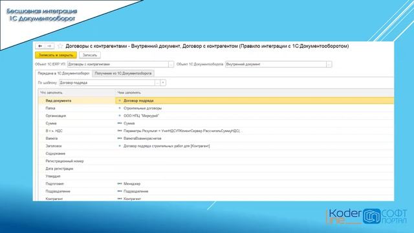The width and height of the screenshot is (414, 233).
Task: Click the 'Менеджер' value
Action: pos(132,184)
